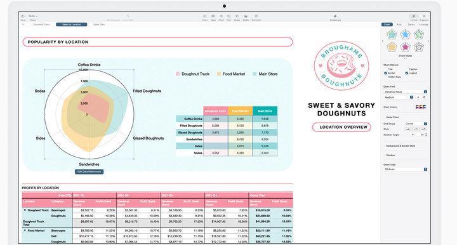Add a Table from the toolbar
Image resolution: width=457 pixels, height=245 pixels.
[x=213, y=18]
